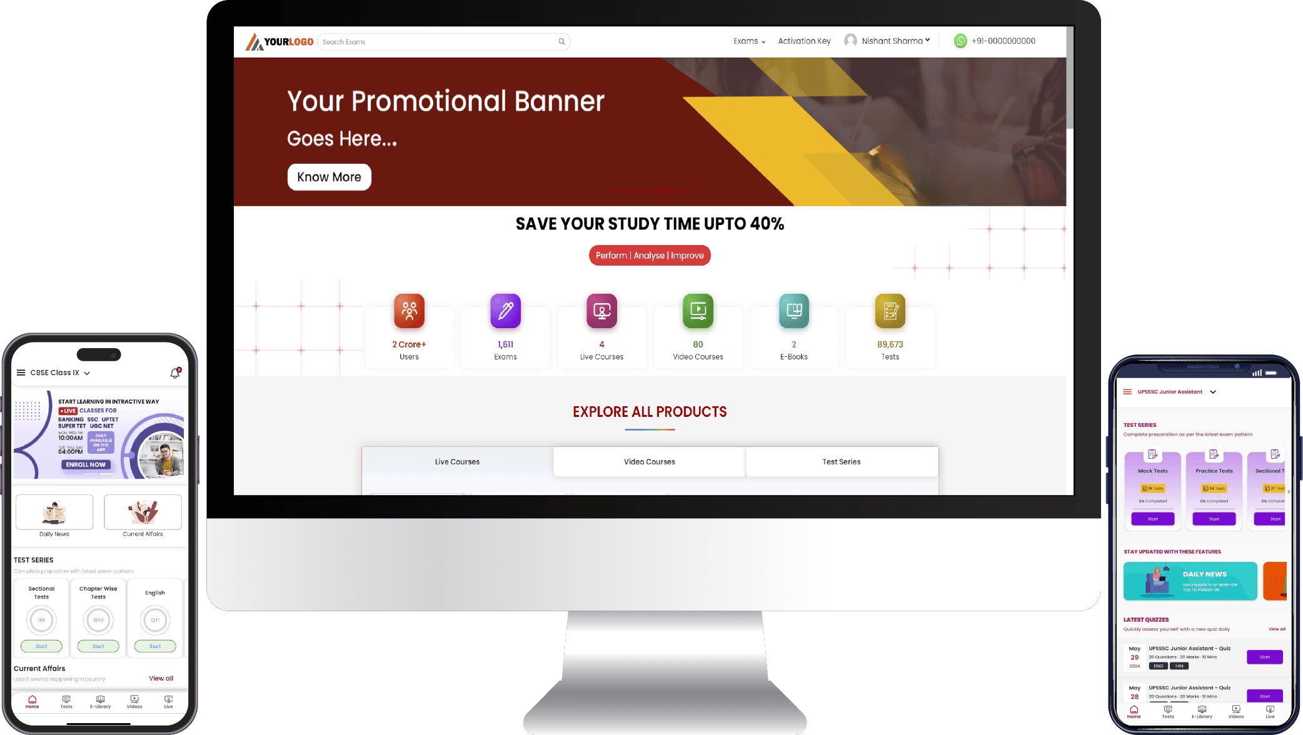Click the Perform Analyse Improve button
This screenshot has height=735, width=1303.
(650, 256)
